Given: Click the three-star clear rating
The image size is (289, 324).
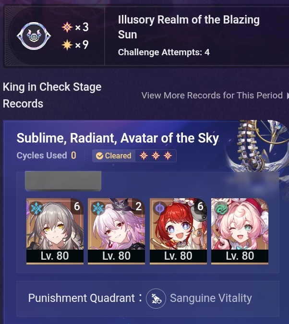Looking at the screenshot, I should coord(156,156).
